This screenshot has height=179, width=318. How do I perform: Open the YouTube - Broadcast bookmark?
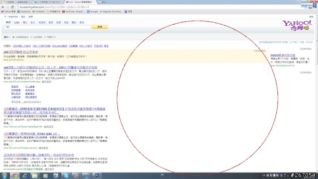(x=73, y=11)
